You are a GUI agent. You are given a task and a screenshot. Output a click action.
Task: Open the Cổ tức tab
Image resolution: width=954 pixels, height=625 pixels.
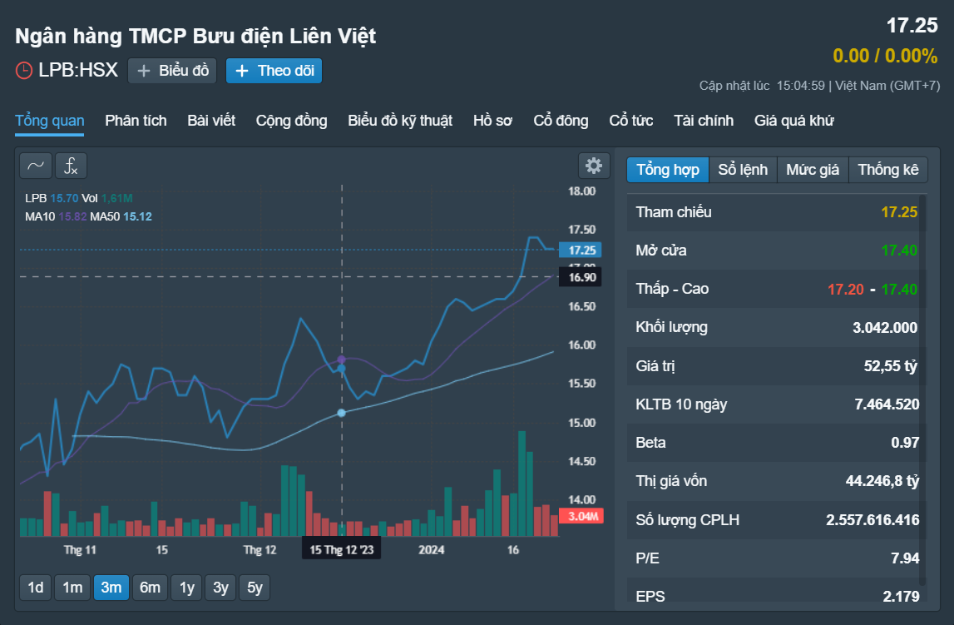tap(631, 121)
